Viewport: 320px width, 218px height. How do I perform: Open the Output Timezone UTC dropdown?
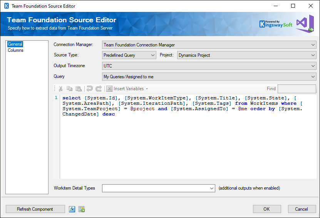point(209,66)
